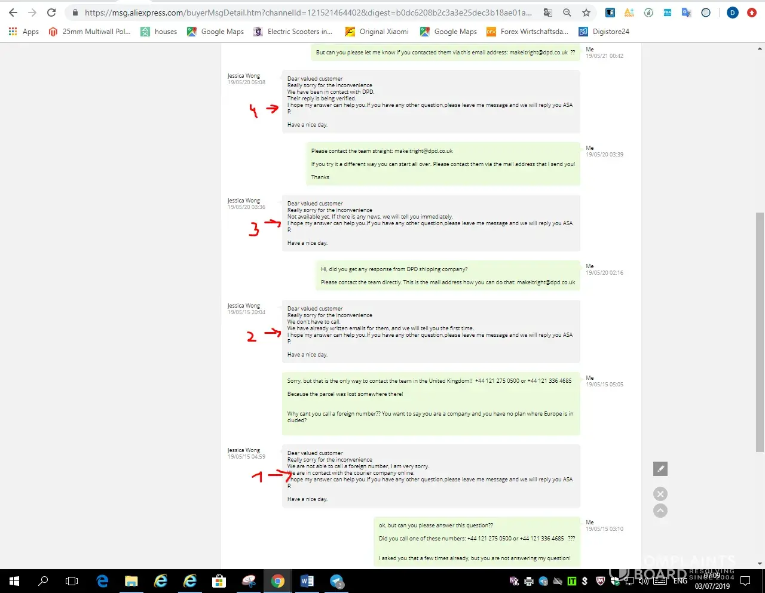Click the volume speaker tray icon
Screen dimensions: 765x593
(x=644, y=581)
